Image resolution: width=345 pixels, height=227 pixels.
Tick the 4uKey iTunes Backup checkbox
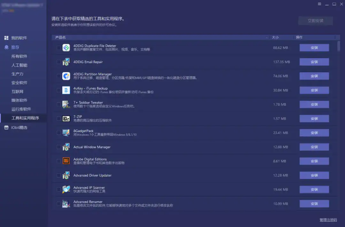coord(58,90)
